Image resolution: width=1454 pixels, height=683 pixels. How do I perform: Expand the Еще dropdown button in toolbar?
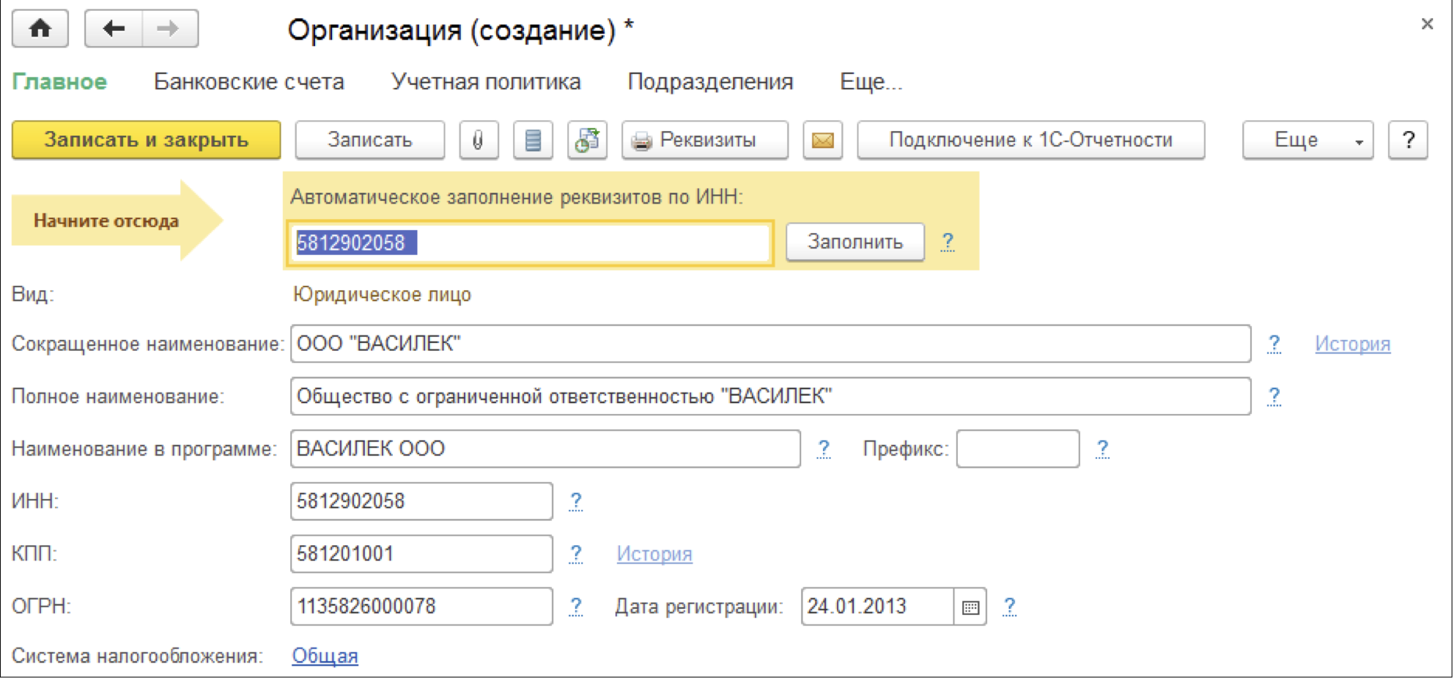click(1307, 140)
